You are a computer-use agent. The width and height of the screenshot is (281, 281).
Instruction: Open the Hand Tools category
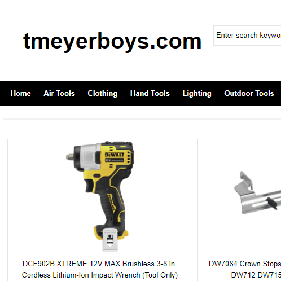pos(150,94)
